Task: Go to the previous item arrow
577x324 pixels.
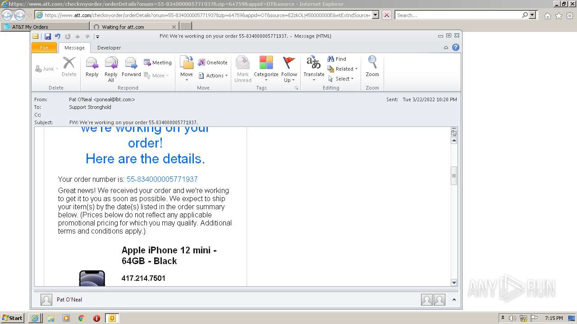Action: [x=78, y=36]
